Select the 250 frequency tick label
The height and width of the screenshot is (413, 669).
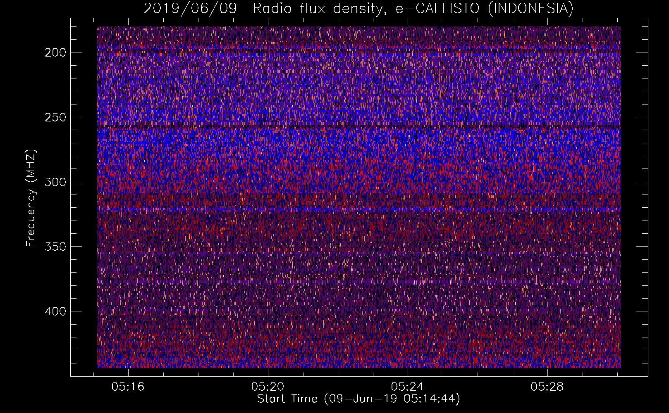[x=55, y=117]
